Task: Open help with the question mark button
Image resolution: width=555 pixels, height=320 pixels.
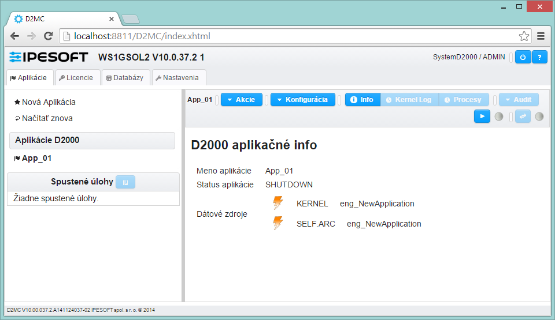Action: click(539, 57)
